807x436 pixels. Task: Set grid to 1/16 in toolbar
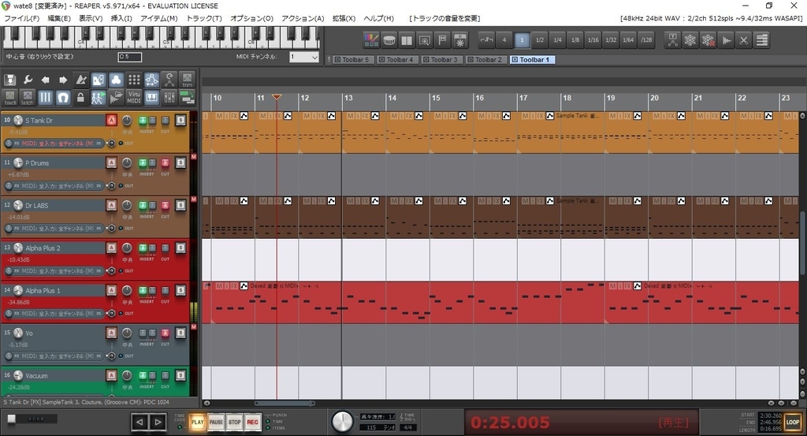pyautogui.click(x=593, y=39)
